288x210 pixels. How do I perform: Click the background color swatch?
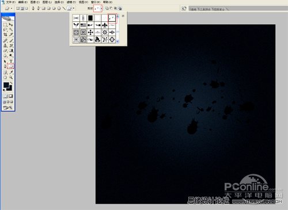click(x=10, y=89)
